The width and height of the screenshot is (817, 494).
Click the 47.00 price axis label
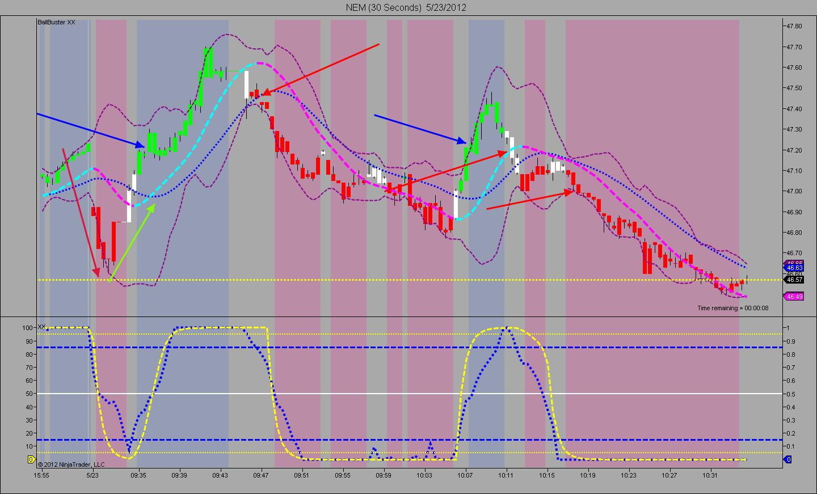point(794,191)
